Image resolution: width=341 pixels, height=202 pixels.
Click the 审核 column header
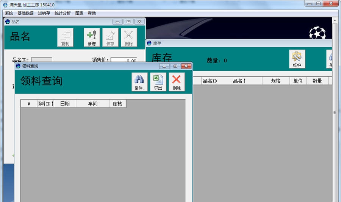(117, 104)
